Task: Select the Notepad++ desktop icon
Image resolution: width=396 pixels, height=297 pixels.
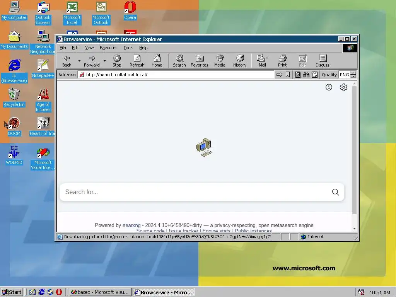Action: [43, 68]
